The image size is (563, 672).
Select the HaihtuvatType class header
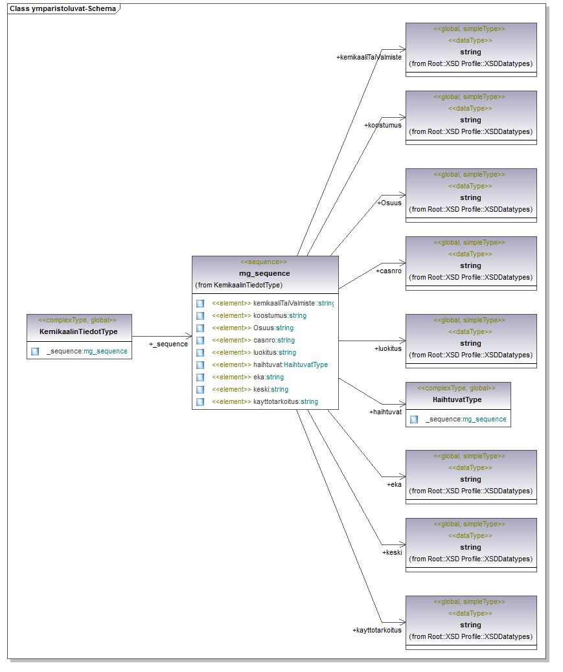(x=457, y=399)
